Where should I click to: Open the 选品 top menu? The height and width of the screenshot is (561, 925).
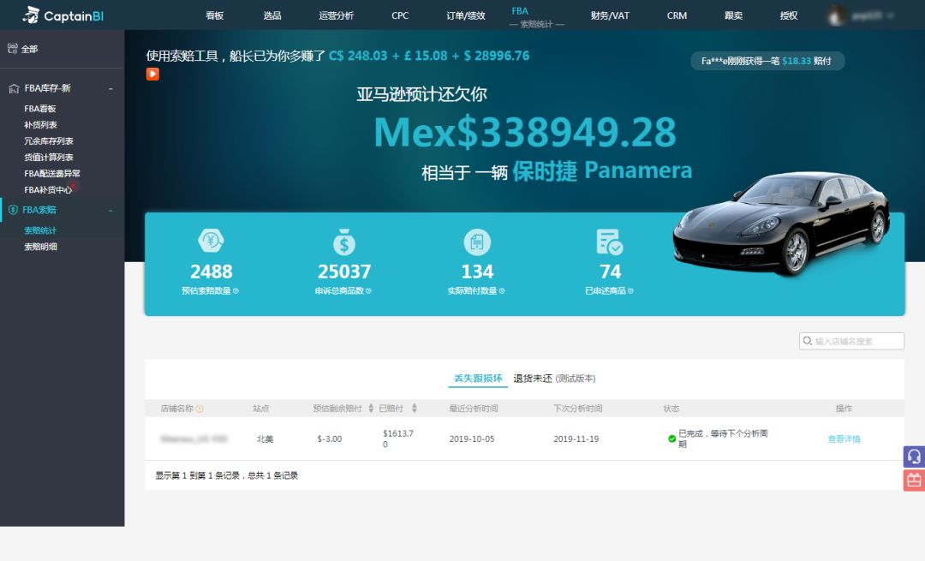point(272,16)
